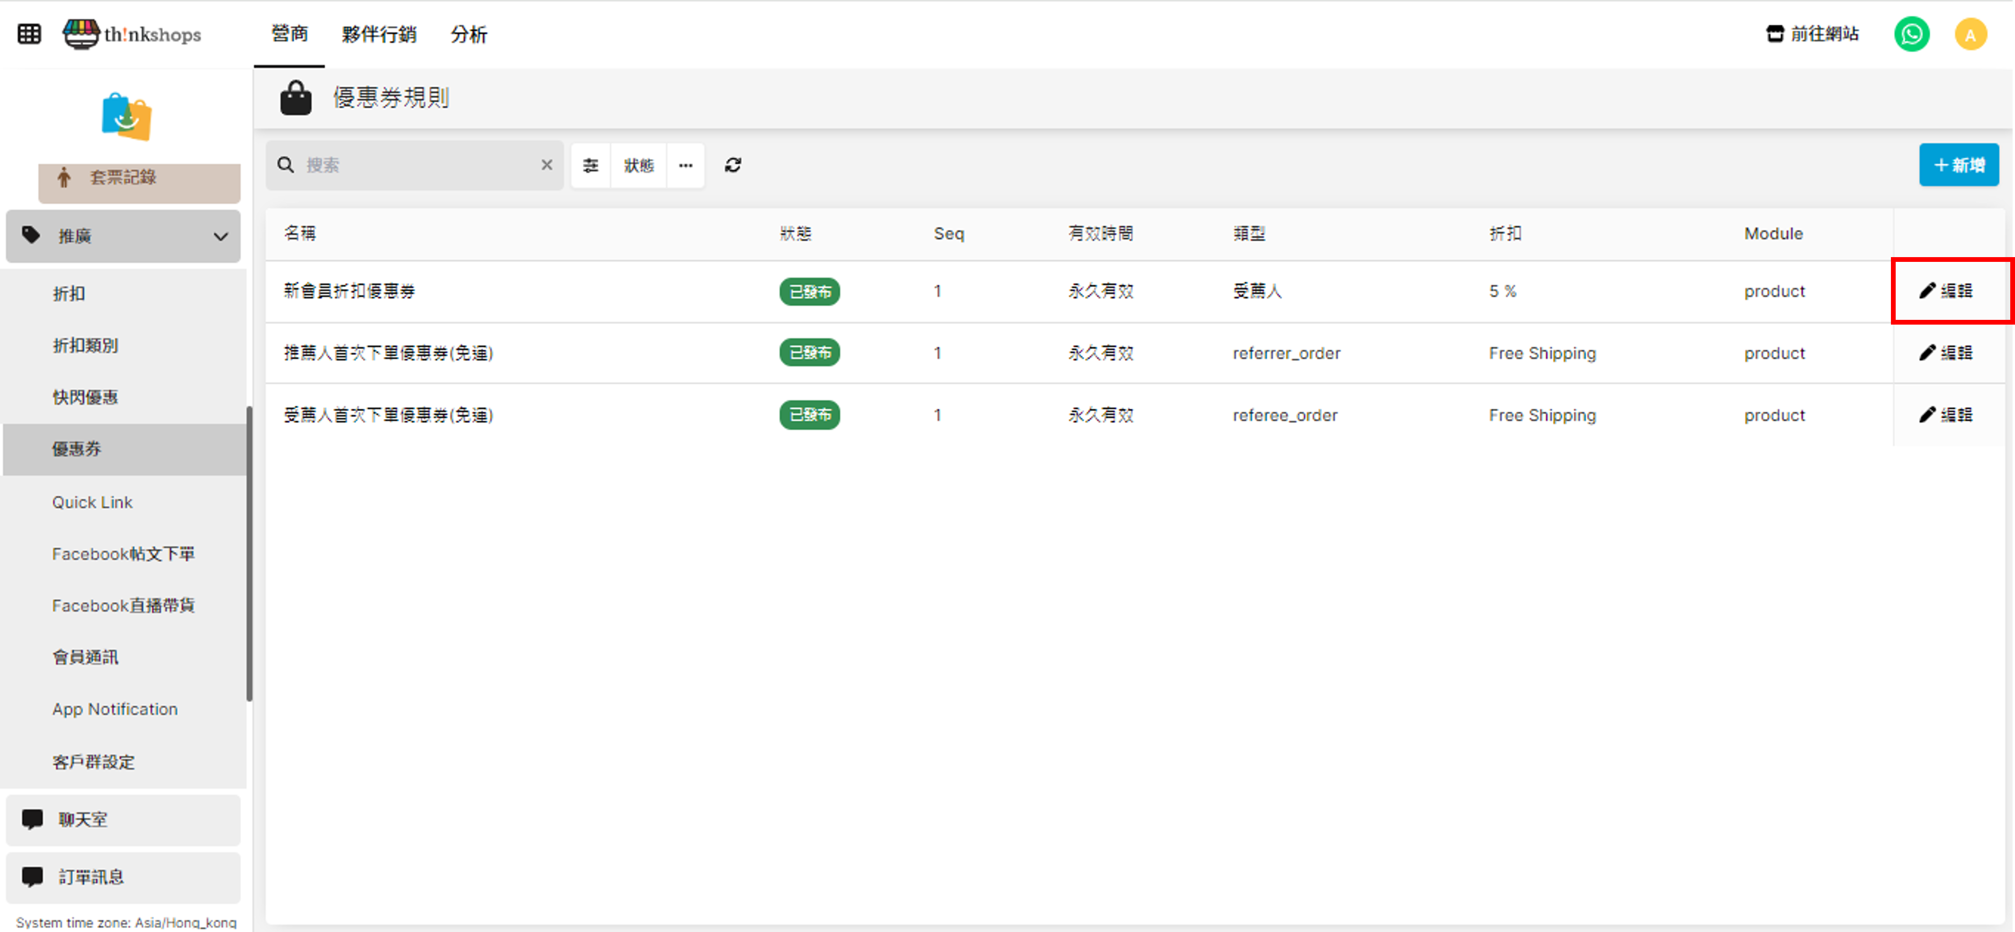The width and height of the screenshot is (2015, 932).
Task: Open the filter sliders icon
Action: click(590, 165)
